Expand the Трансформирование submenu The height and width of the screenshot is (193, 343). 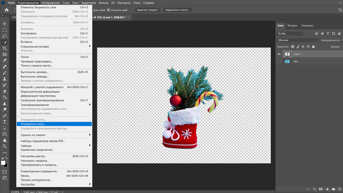coord(54,105)
